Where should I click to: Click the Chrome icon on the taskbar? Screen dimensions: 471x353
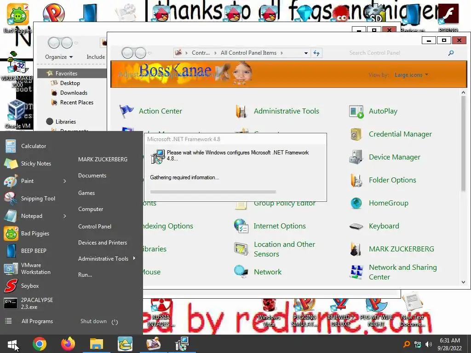coord(40,344)
